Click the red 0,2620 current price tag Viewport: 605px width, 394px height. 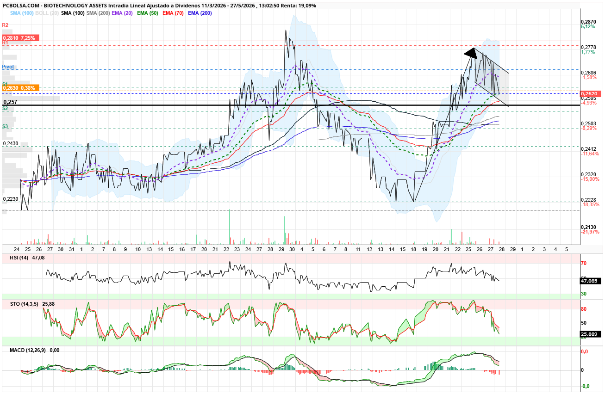[x=590, y=93]
